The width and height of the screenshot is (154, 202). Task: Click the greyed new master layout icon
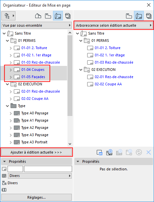pyautogui.click(x=119, y=152)
